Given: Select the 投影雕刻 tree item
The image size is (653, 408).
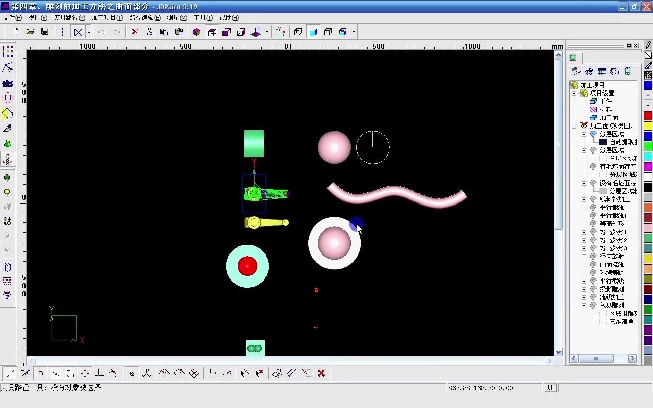Looking at the screenshot, I should (612, 289).
